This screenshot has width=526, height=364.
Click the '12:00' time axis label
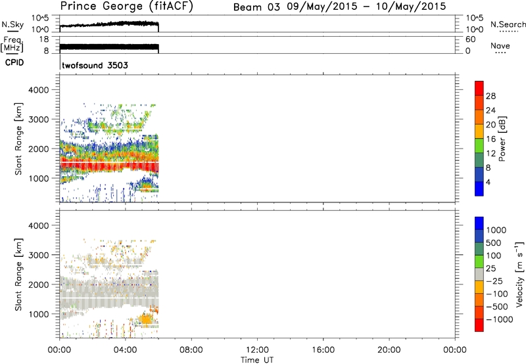point(257,350)
